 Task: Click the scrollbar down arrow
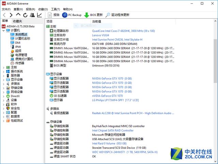pos(215,162)
